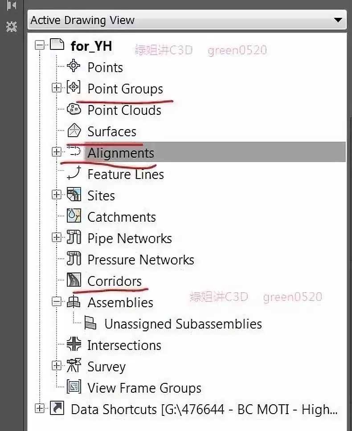Viewport: 352px width, 431px height.
Task: Click the Unassigned Subassemblies flag icon
Action: (90, 323)
